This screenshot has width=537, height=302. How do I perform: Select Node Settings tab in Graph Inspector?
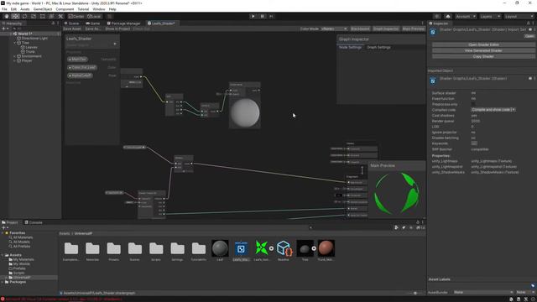(350, 47)
